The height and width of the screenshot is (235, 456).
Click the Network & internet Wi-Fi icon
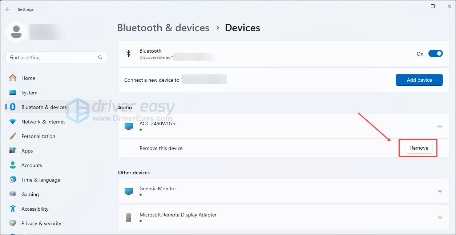(x=13, y=122)
